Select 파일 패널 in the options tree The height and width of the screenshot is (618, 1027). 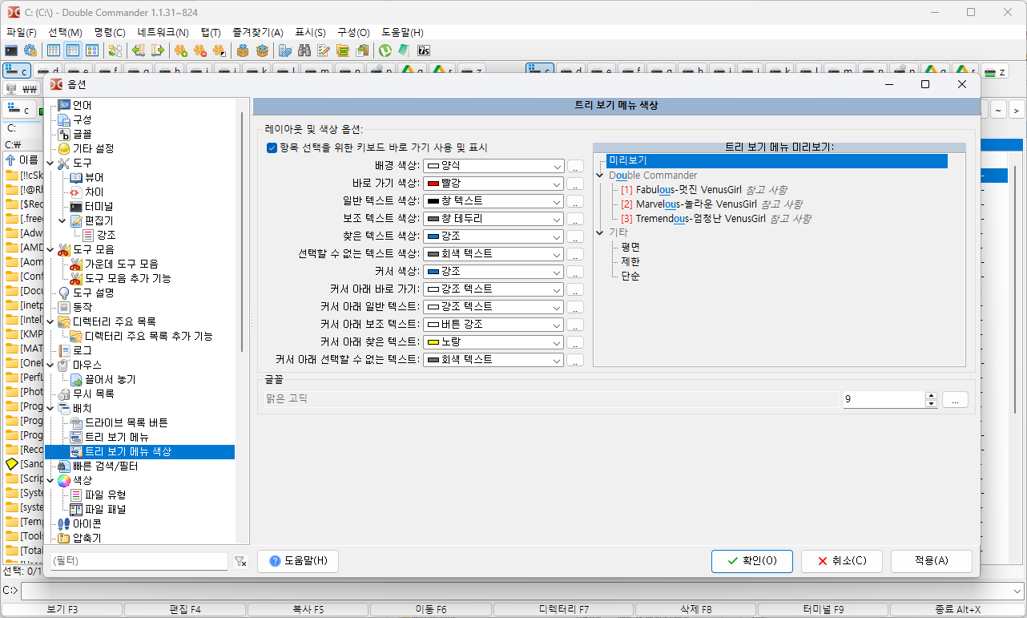[105, 509]
